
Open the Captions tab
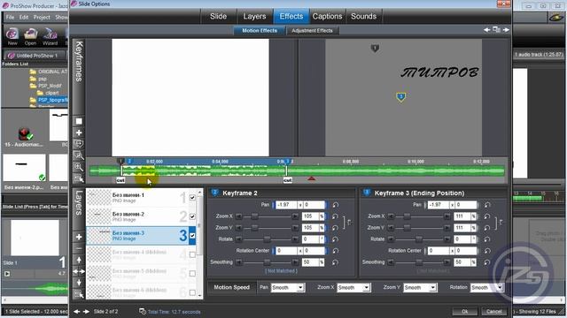point(327,16)
